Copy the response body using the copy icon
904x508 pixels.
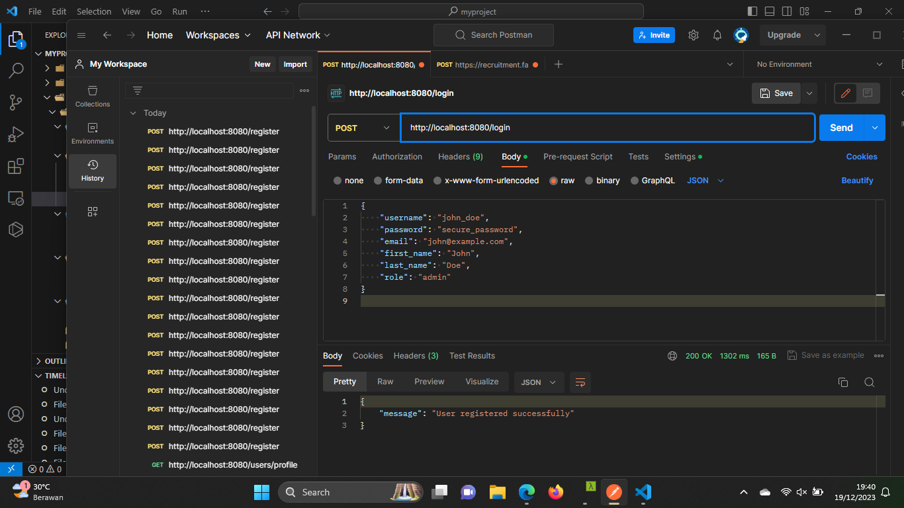[842, 382]
